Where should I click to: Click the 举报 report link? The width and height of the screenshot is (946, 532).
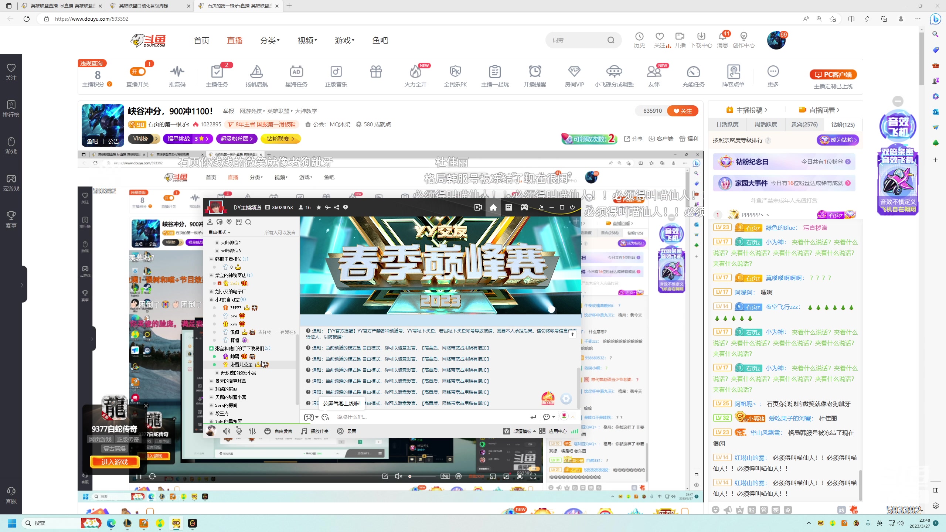coord(228,111)
